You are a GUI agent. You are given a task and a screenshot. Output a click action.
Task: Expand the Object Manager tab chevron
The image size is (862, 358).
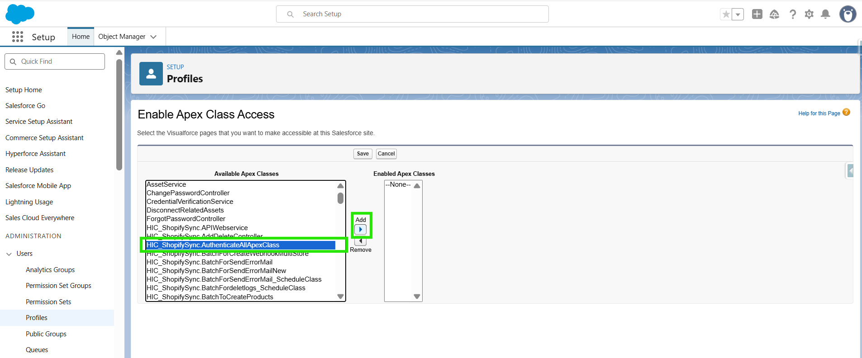tap(153, 37)
